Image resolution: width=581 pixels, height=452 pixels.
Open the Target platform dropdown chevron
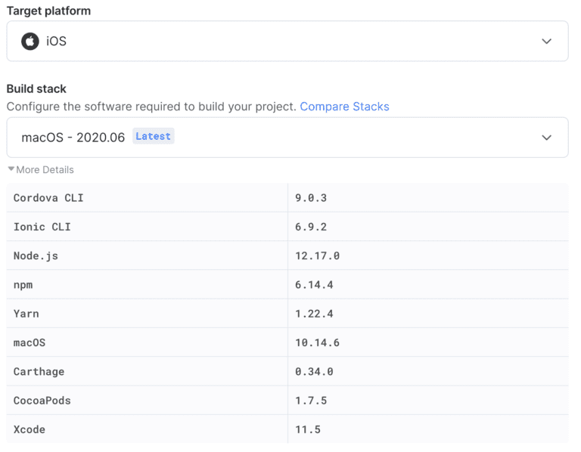pos(546,41)
